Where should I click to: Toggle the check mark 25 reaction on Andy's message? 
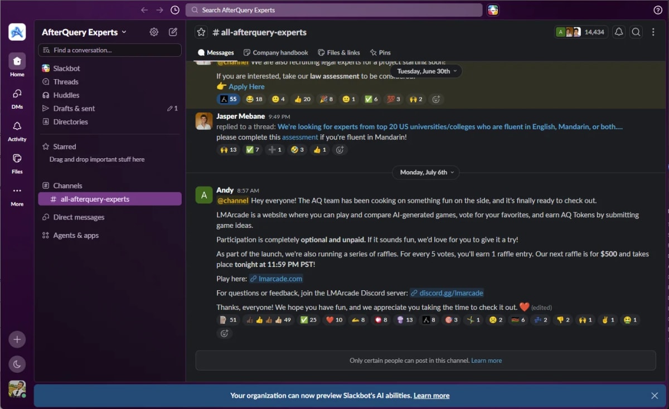coord(308,320)
